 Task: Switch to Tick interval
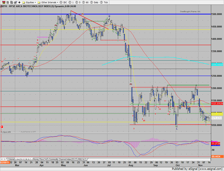[x=104, y=2]
